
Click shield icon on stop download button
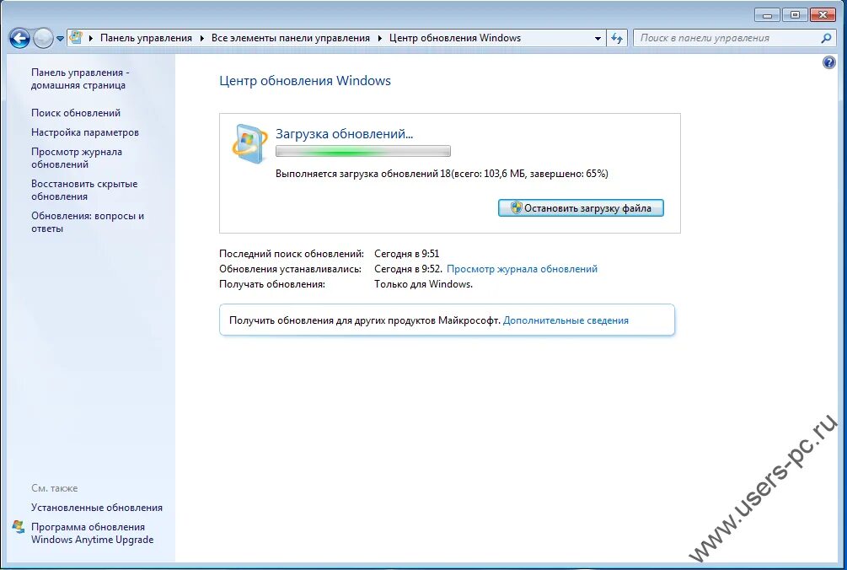[516, 207]
